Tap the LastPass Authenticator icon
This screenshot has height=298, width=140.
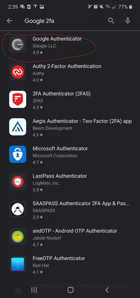tap(18, 182)
